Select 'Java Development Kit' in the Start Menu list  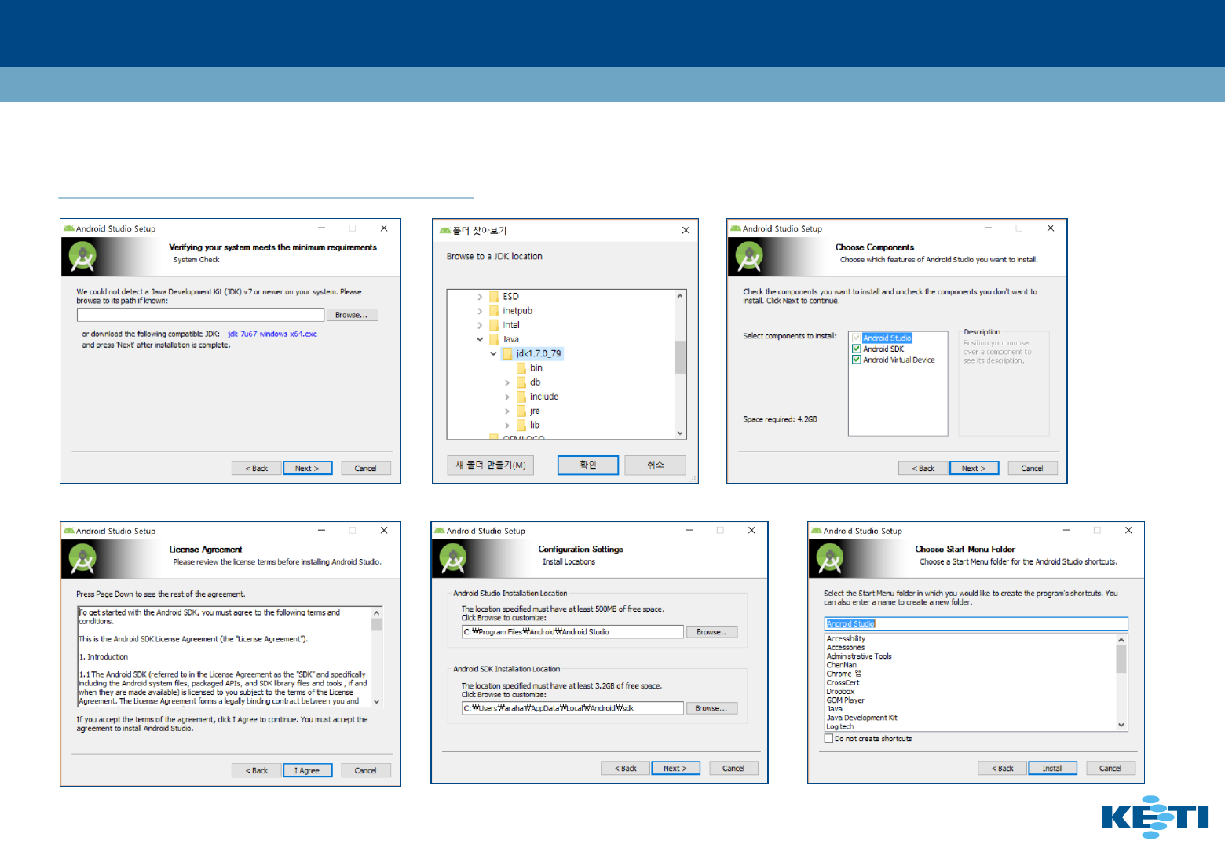click(x=861, y=718)
